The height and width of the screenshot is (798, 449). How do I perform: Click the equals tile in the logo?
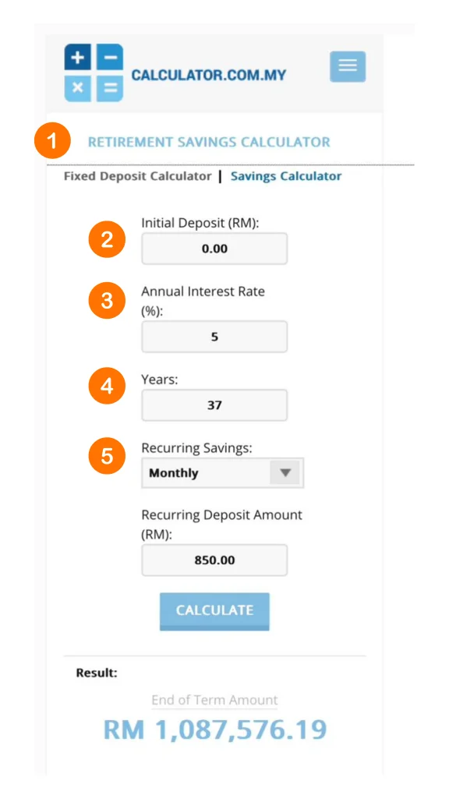[x=109, y=88]
